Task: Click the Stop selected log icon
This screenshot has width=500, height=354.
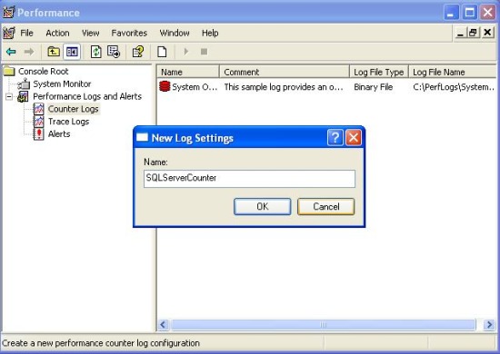Action: pos(204,52)
